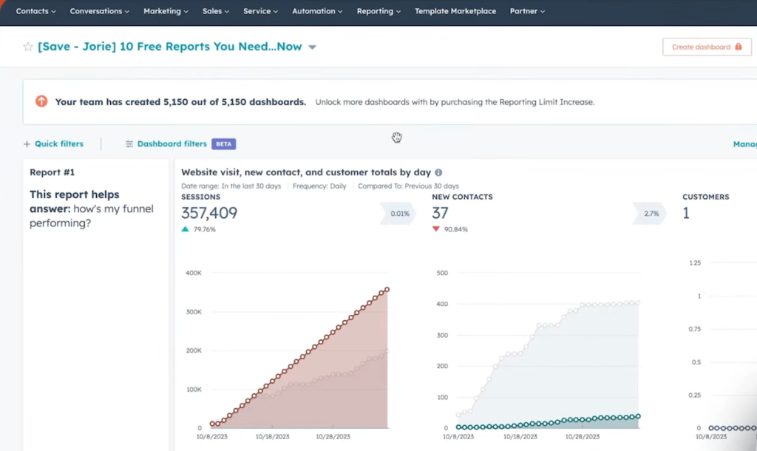Click the 'Unlock more dashboards' banner message
The image size is (757, 451).
(455, 102)
